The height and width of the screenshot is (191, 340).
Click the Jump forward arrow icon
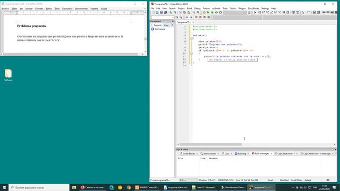pos(191,17)
